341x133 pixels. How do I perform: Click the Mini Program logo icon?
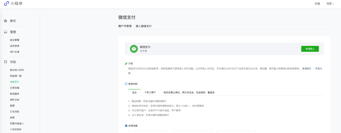click(x=7, y=3)
